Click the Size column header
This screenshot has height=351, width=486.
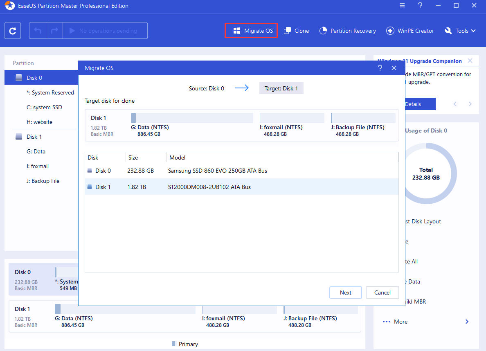click(146, 157)
